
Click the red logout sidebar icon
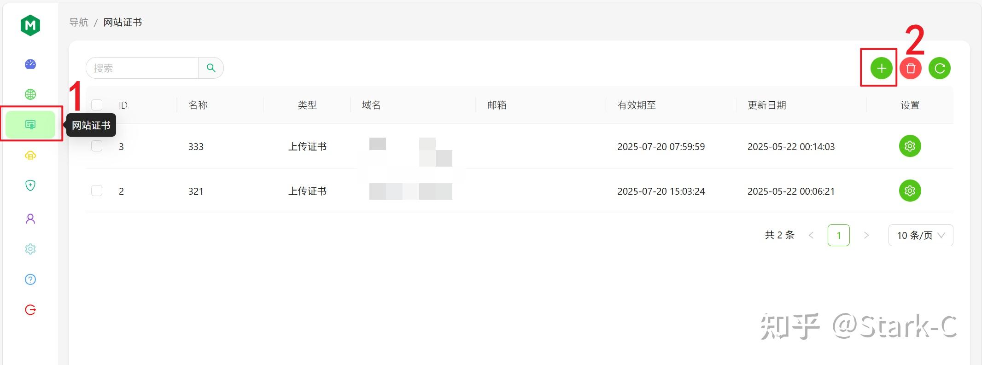[x=30, y=310]
